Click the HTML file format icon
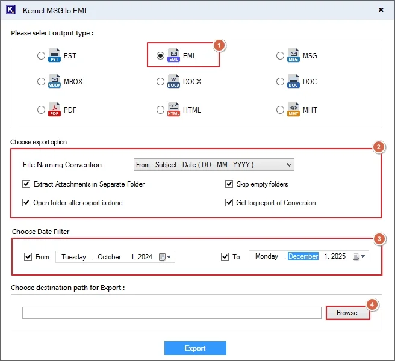The image size is (395, 361). coord(173,110)
